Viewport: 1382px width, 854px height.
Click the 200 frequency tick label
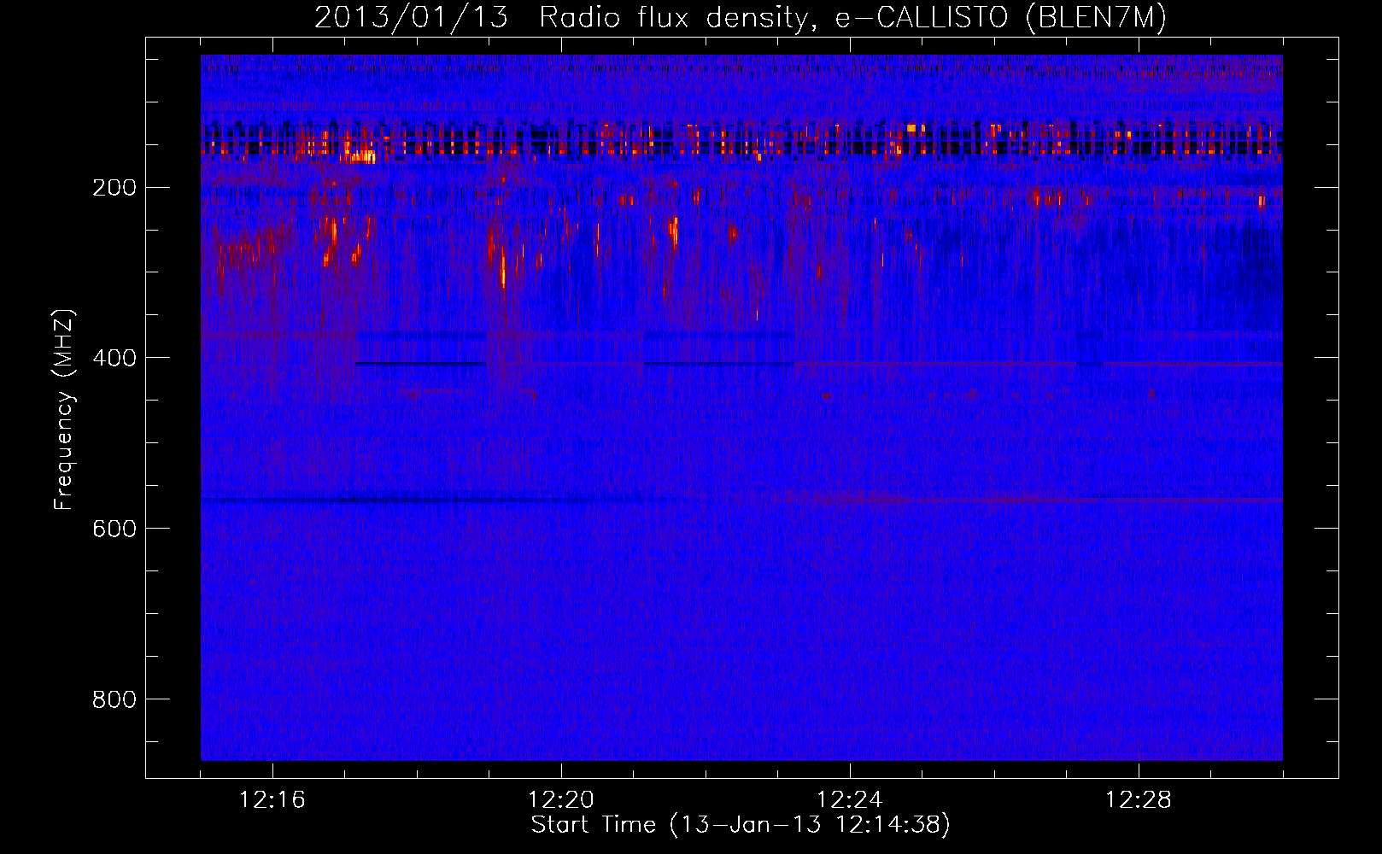pyautogui.click(x=114, y=188)
